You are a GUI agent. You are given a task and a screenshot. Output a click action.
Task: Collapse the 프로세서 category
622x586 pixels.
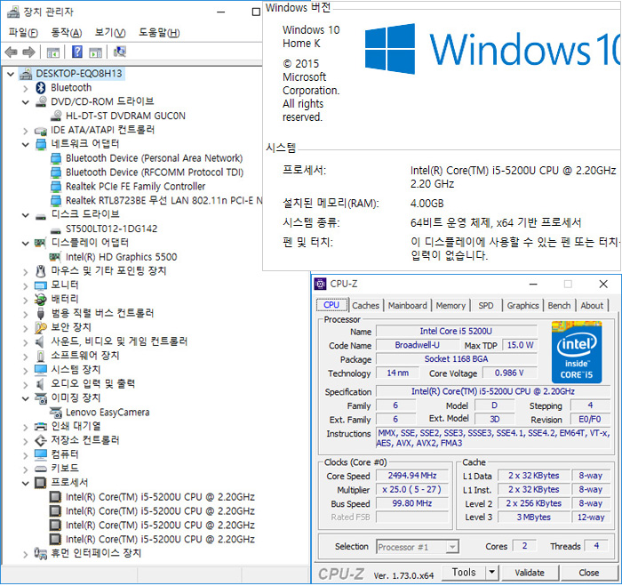coord(26,484)
